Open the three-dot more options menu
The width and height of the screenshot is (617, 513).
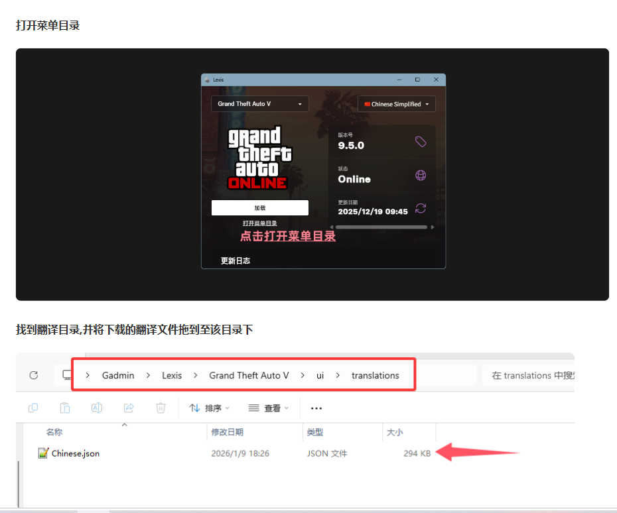[316, 408]
